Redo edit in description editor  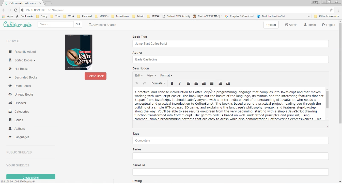pyautogui.click(x=144, y=83)
